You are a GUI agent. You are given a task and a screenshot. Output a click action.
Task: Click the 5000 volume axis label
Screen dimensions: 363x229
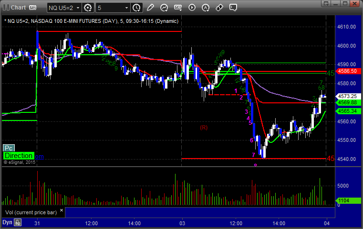coord(343,186)
